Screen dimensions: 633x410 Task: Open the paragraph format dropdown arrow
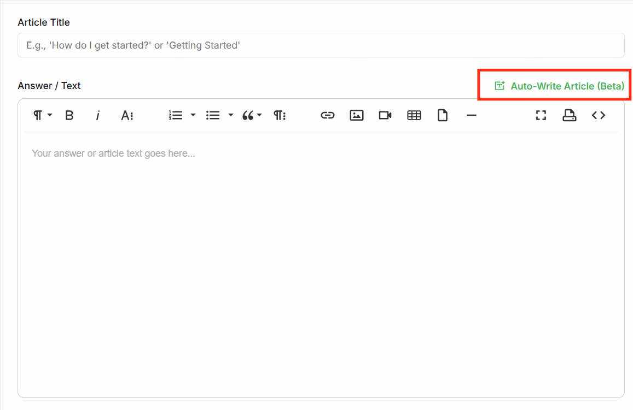tap(50, 115)
